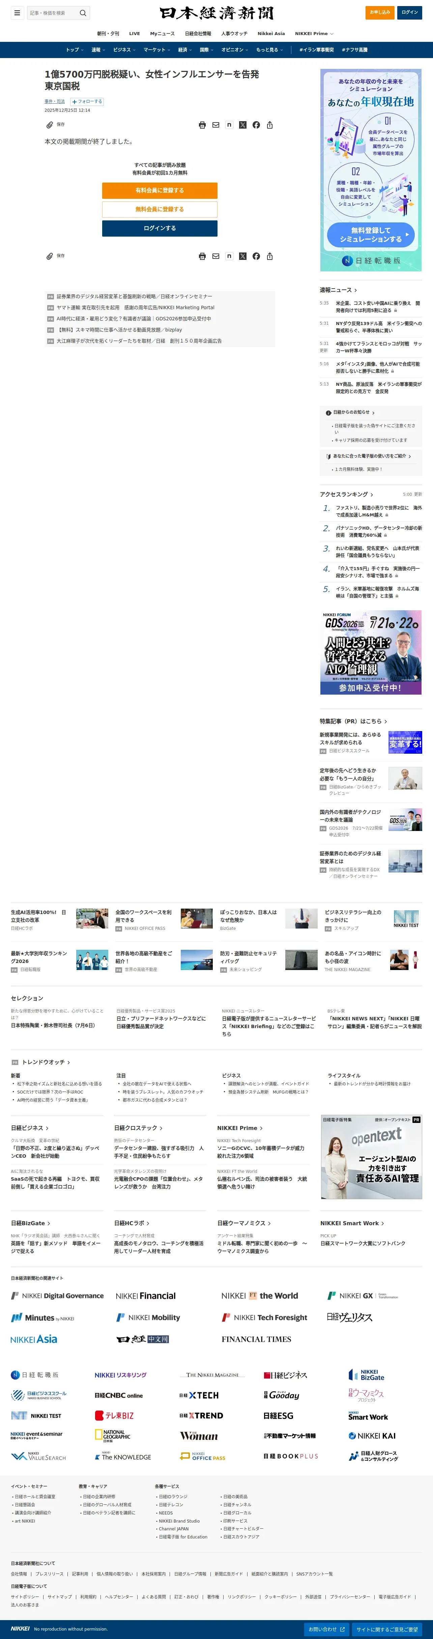Open the hamburger menu in the header
This screenshot has height=1639, width=433.
[17, 13]
